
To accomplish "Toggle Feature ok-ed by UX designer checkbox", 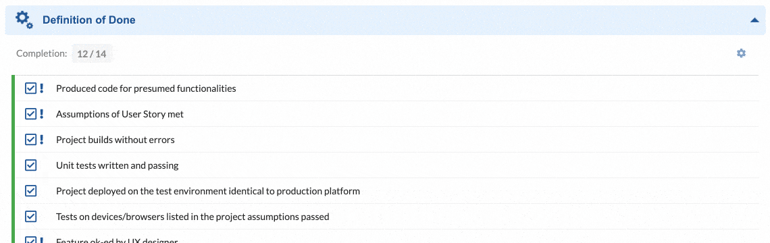I will [30, 240].
